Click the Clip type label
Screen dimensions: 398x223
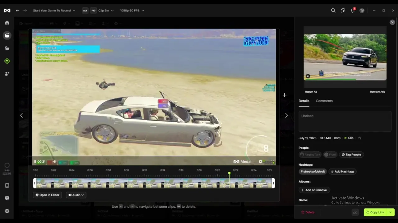(x=349, y=138)
